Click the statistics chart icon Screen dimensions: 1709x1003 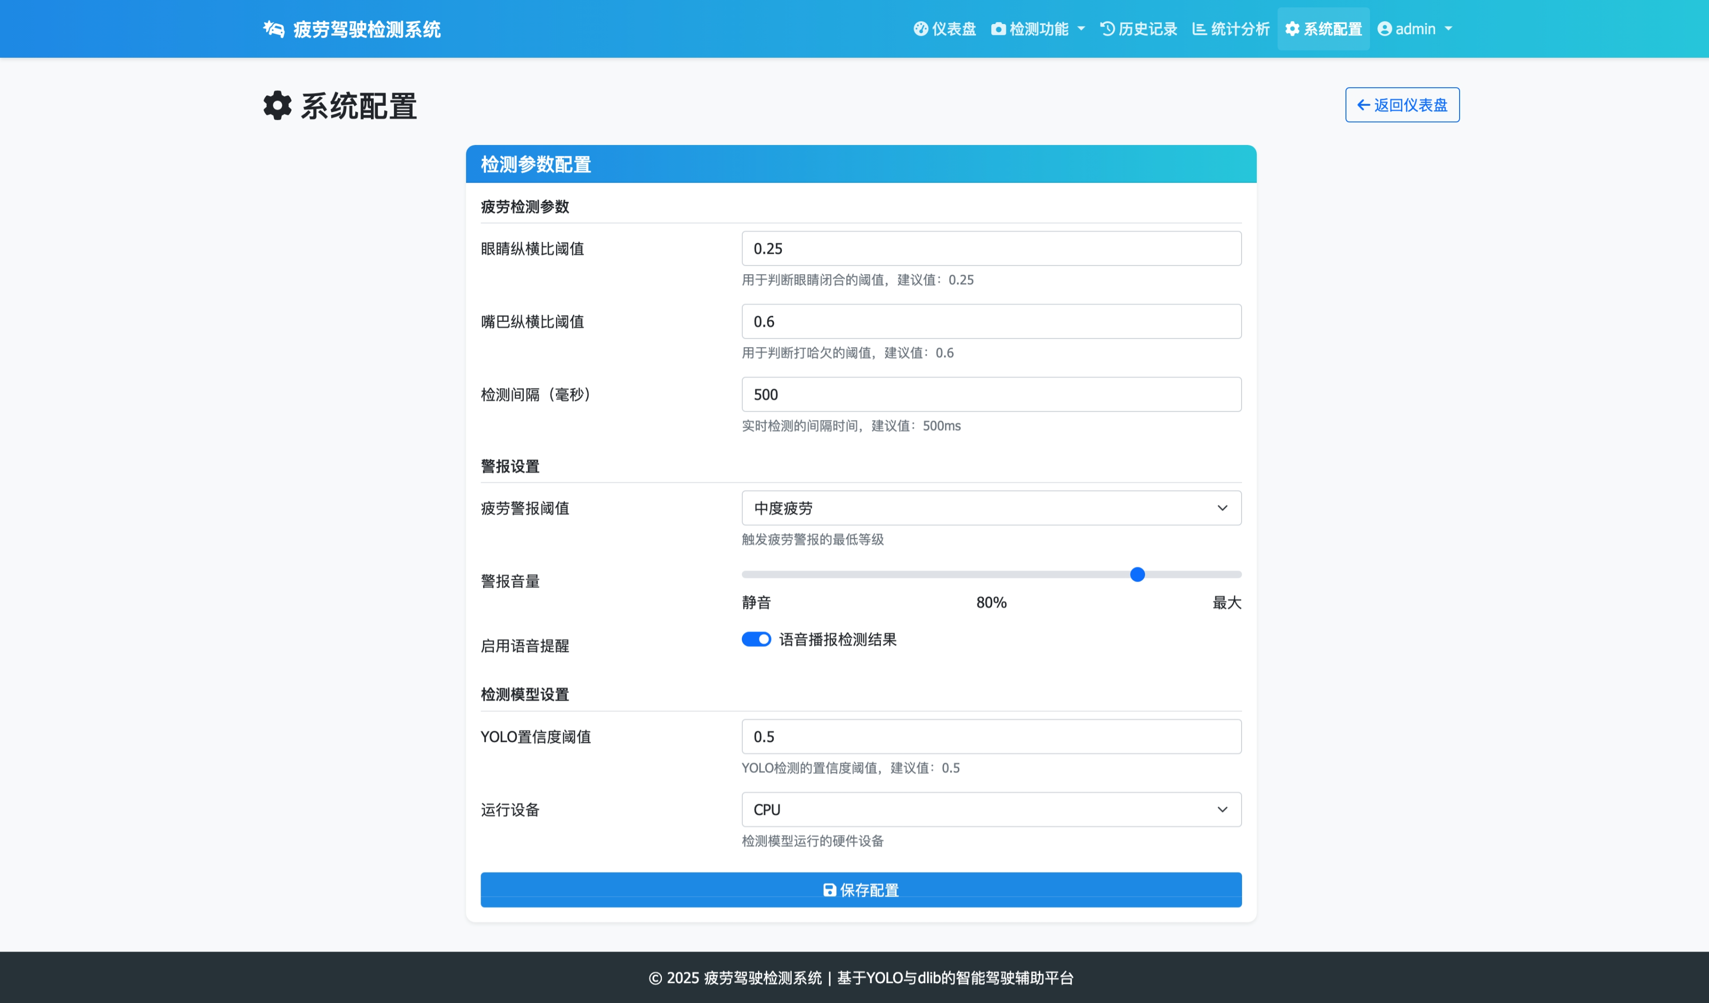point(1199,29)
